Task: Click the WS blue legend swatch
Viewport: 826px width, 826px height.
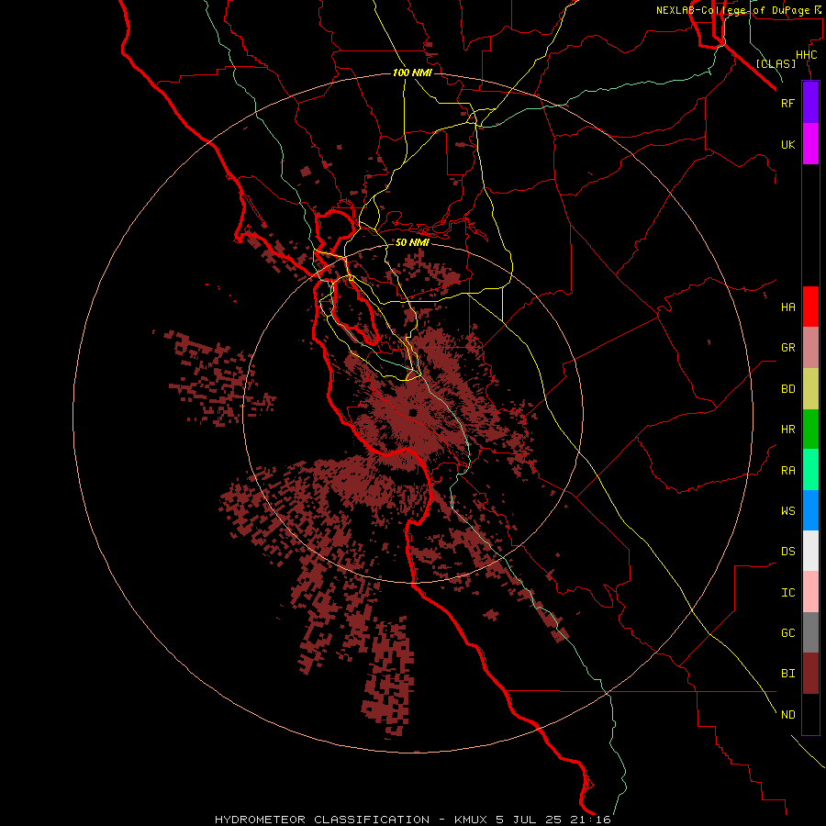Action: [x=810, y=510]
